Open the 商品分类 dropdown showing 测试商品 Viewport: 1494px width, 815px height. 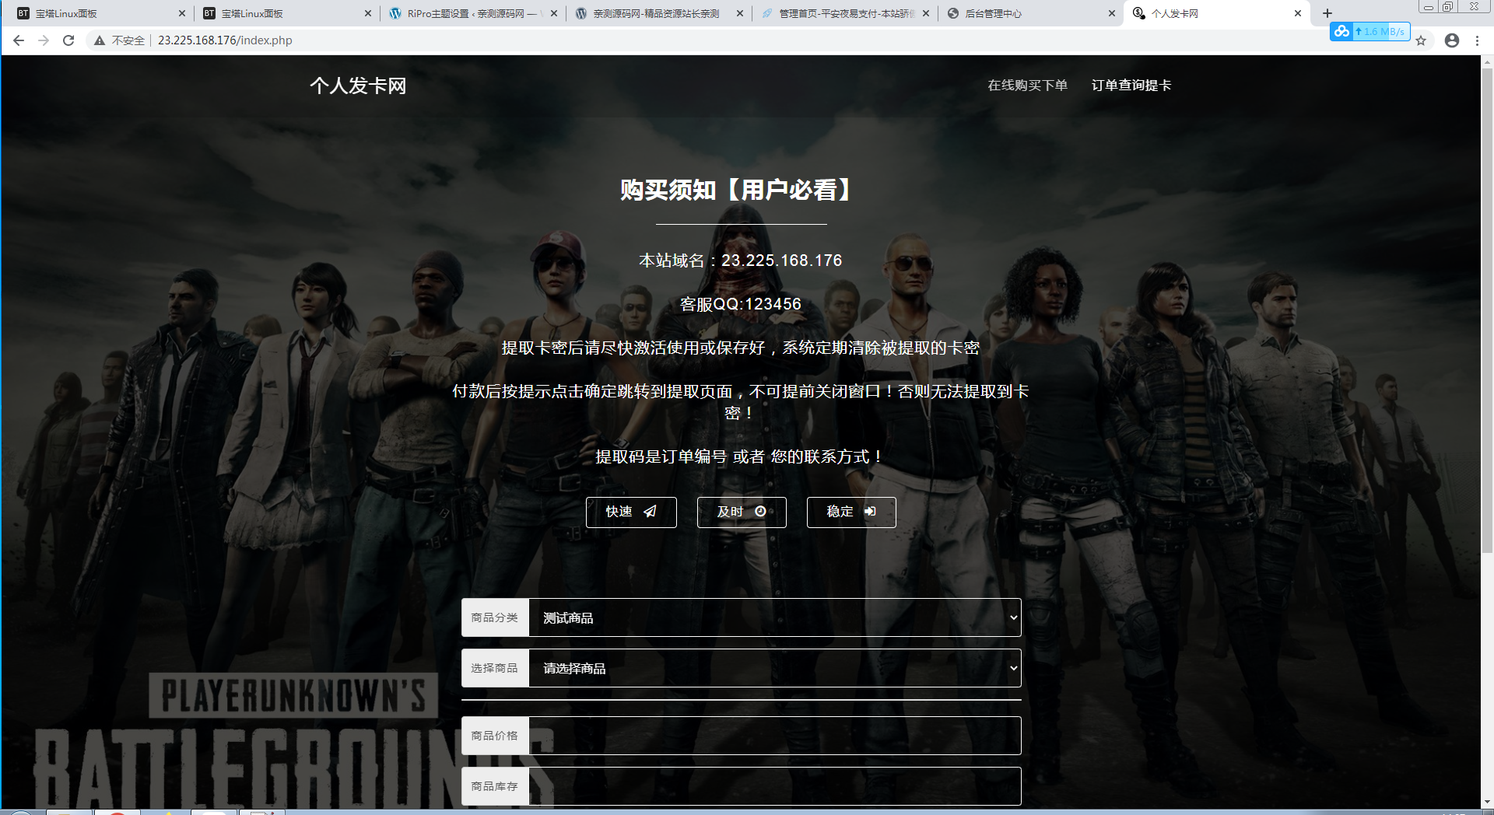775,617
